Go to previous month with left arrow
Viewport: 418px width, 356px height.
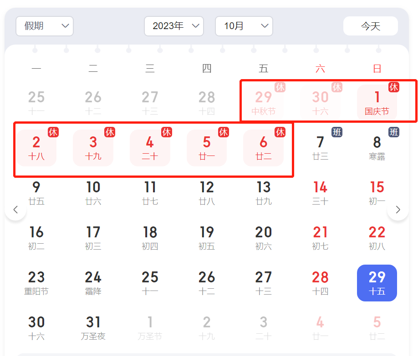[x=15, y=210]
